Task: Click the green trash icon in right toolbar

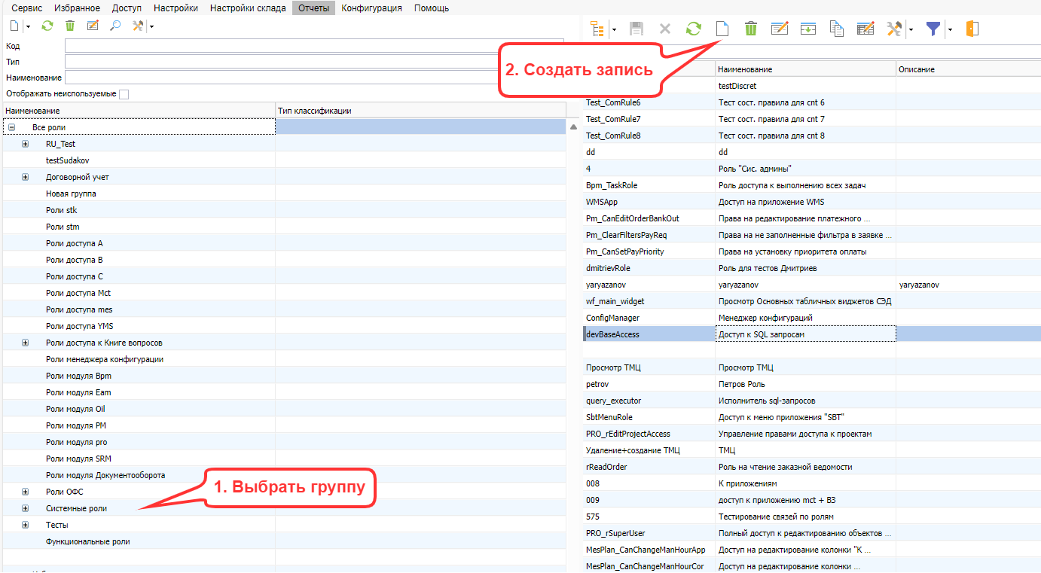Action: point(751,29)
